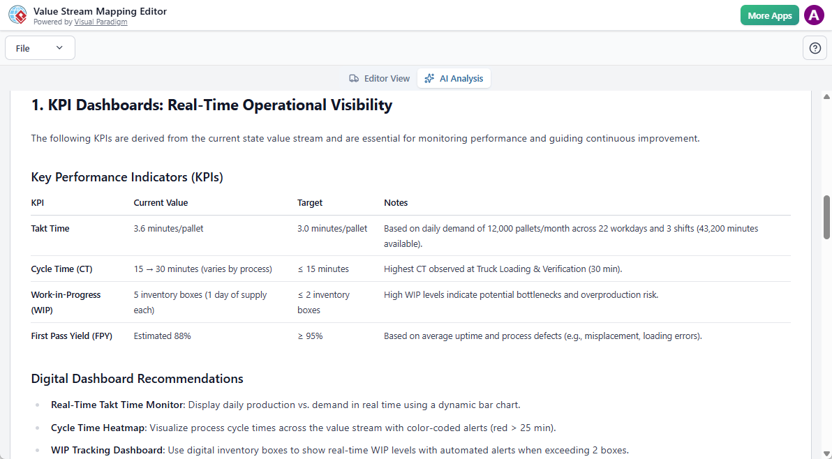Click the Notes column header
Screen dimensions: 832x459
(x=396, y=203)
